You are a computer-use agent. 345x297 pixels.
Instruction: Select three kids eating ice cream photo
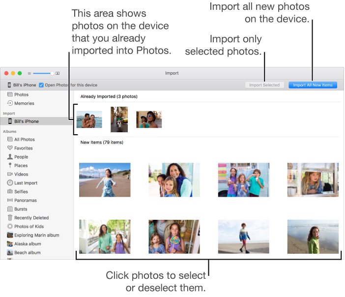(244, 180)
